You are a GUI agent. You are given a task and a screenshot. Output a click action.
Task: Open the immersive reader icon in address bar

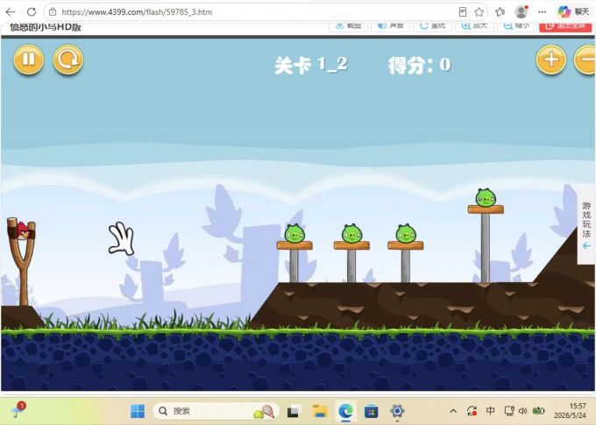tap(463, 11)
